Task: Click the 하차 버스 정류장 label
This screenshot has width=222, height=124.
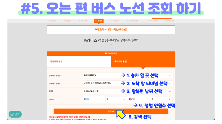Action: tap(55, 84)
